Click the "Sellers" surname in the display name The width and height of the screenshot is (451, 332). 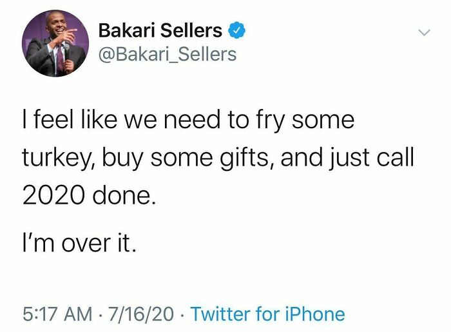(192, 30)
